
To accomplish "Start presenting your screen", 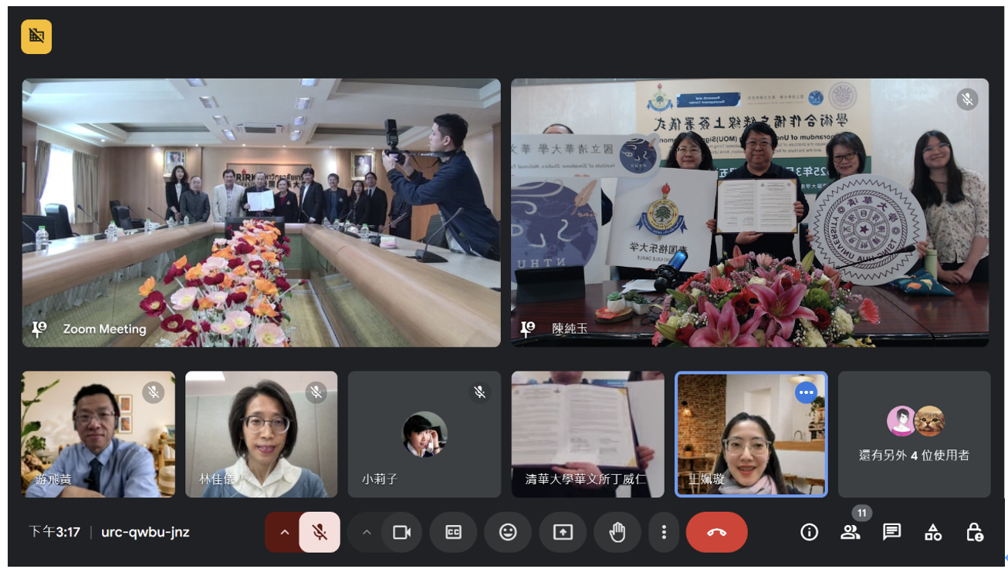I will (563, 532).
